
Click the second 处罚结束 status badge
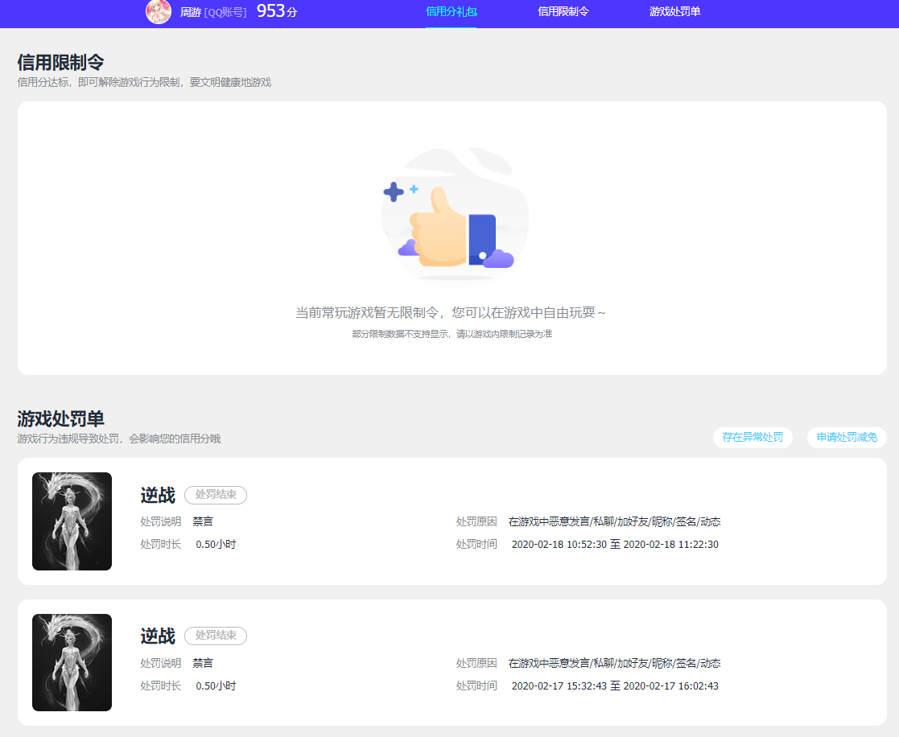coord(216,636)
